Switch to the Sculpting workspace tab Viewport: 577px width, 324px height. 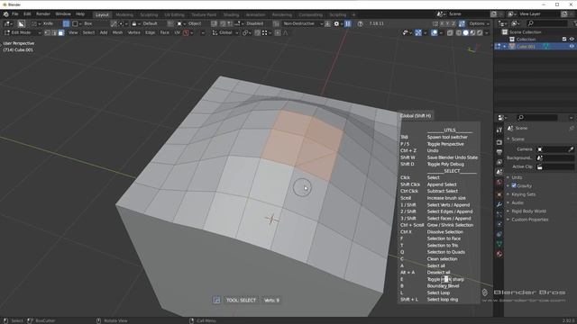point(149,14)
